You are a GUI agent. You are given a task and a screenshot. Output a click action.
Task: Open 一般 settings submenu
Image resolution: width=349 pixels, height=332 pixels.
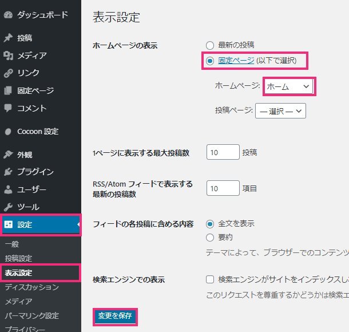pos(12,244)
